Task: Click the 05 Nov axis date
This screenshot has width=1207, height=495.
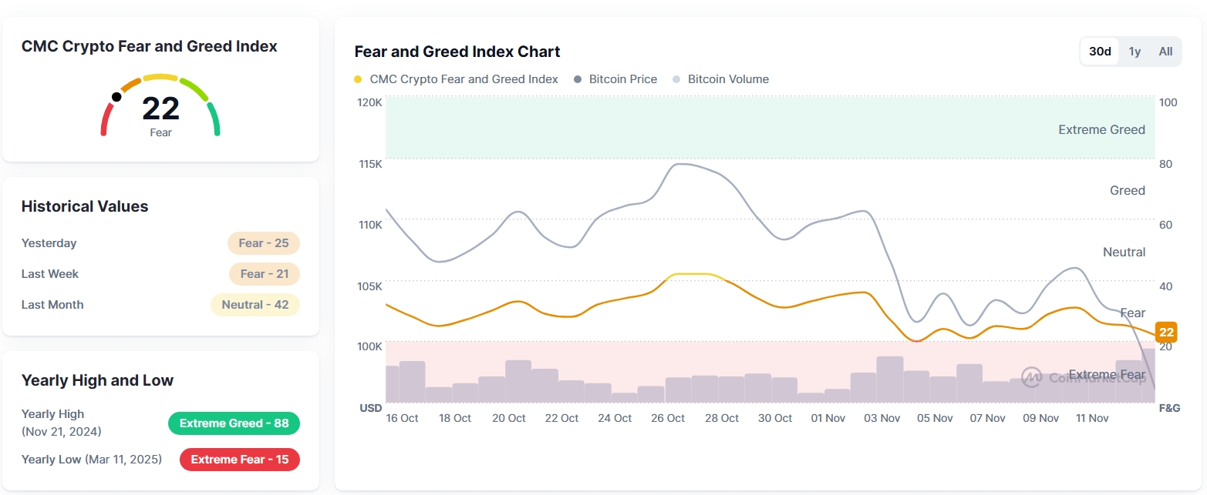Action: [x=935, y=418]
